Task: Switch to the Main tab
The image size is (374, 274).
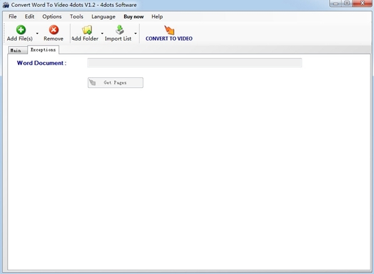Action: click(16, 50)
